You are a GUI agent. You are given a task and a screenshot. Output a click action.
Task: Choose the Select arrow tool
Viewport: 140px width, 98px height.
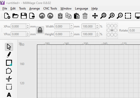click(9, 47)
